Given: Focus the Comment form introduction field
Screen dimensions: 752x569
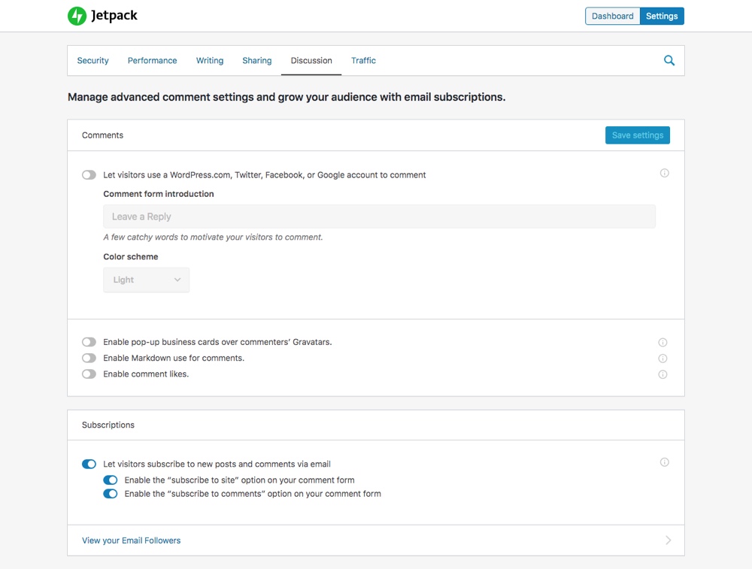Looking at the screenshot, I should (379, 216).
